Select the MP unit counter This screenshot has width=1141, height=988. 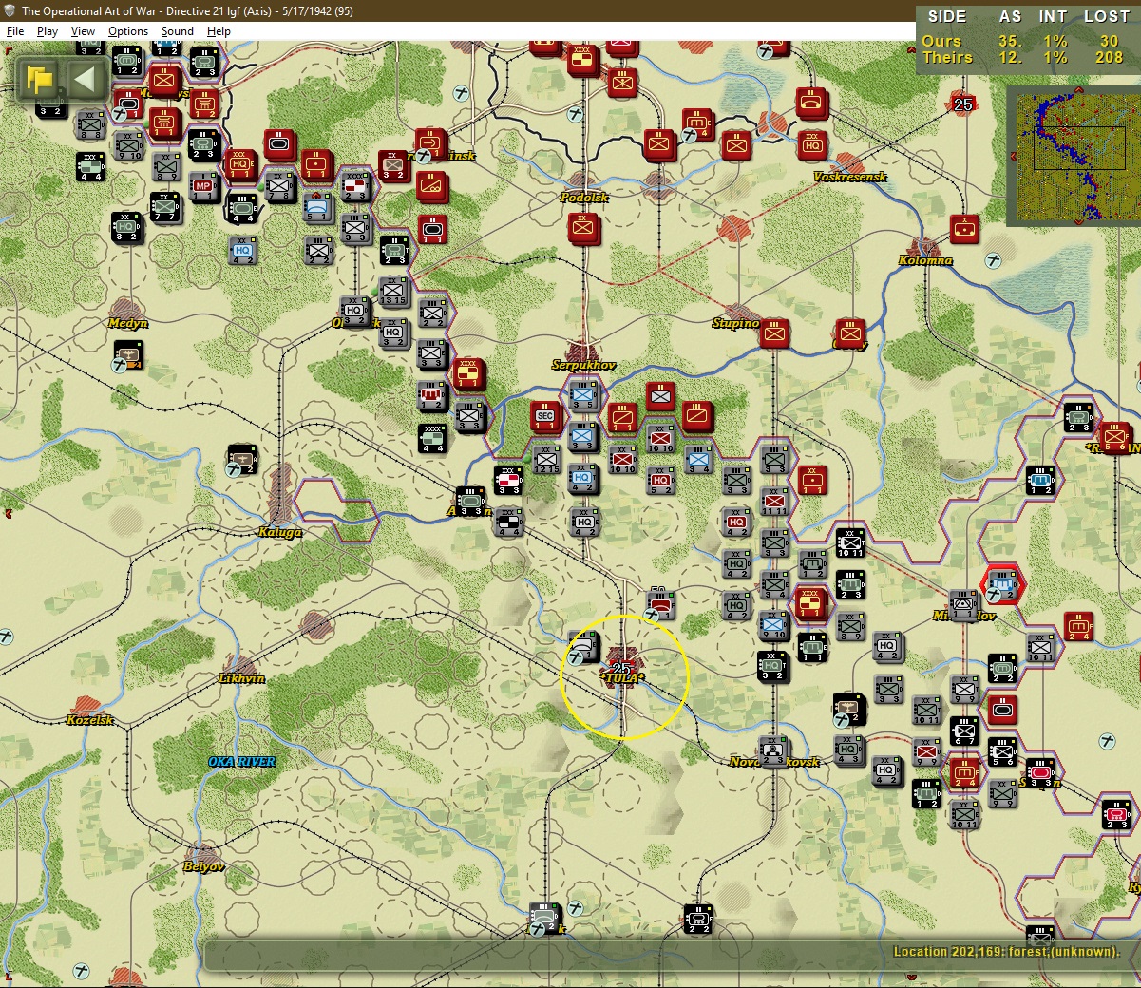pyautogui.click(x=203, y=186)
